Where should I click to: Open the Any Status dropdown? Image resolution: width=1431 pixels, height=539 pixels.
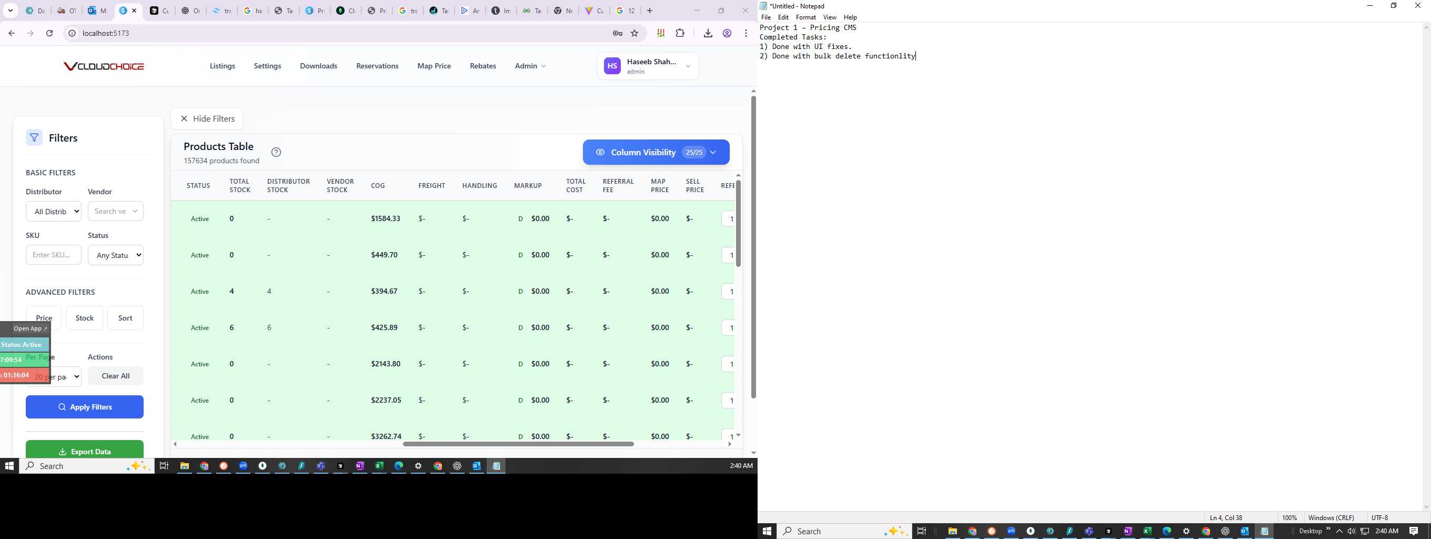pos(116,255)
